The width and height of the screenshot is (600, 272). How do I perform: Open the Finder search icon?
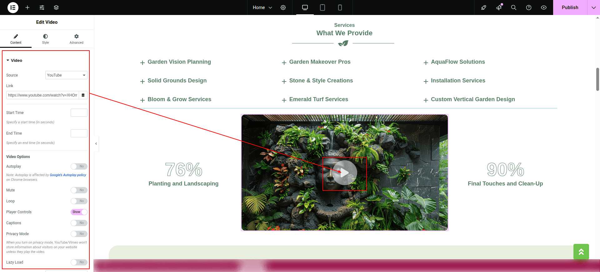click(514, 7)
